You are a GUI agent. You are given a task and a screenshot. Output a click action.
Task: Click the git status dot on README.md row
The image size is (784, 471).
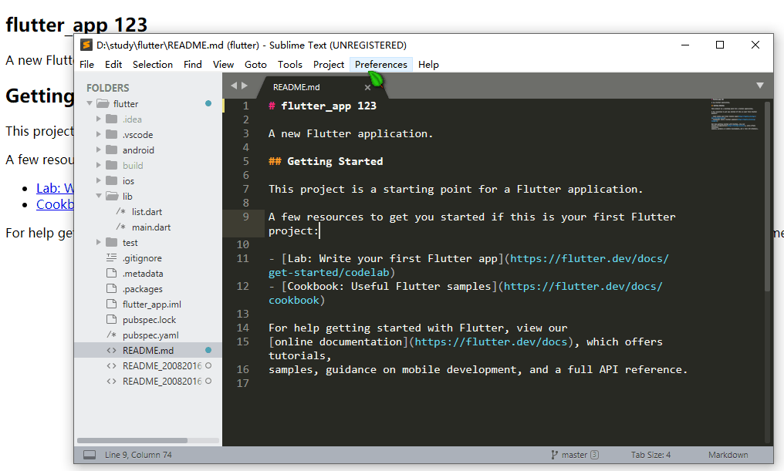[x=208, y=350]
